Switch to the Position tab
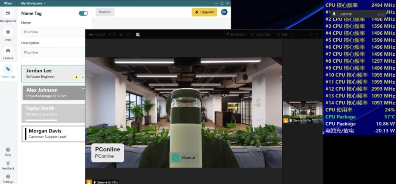The width and height of the screenshot is (396, 184). (105, 12)
